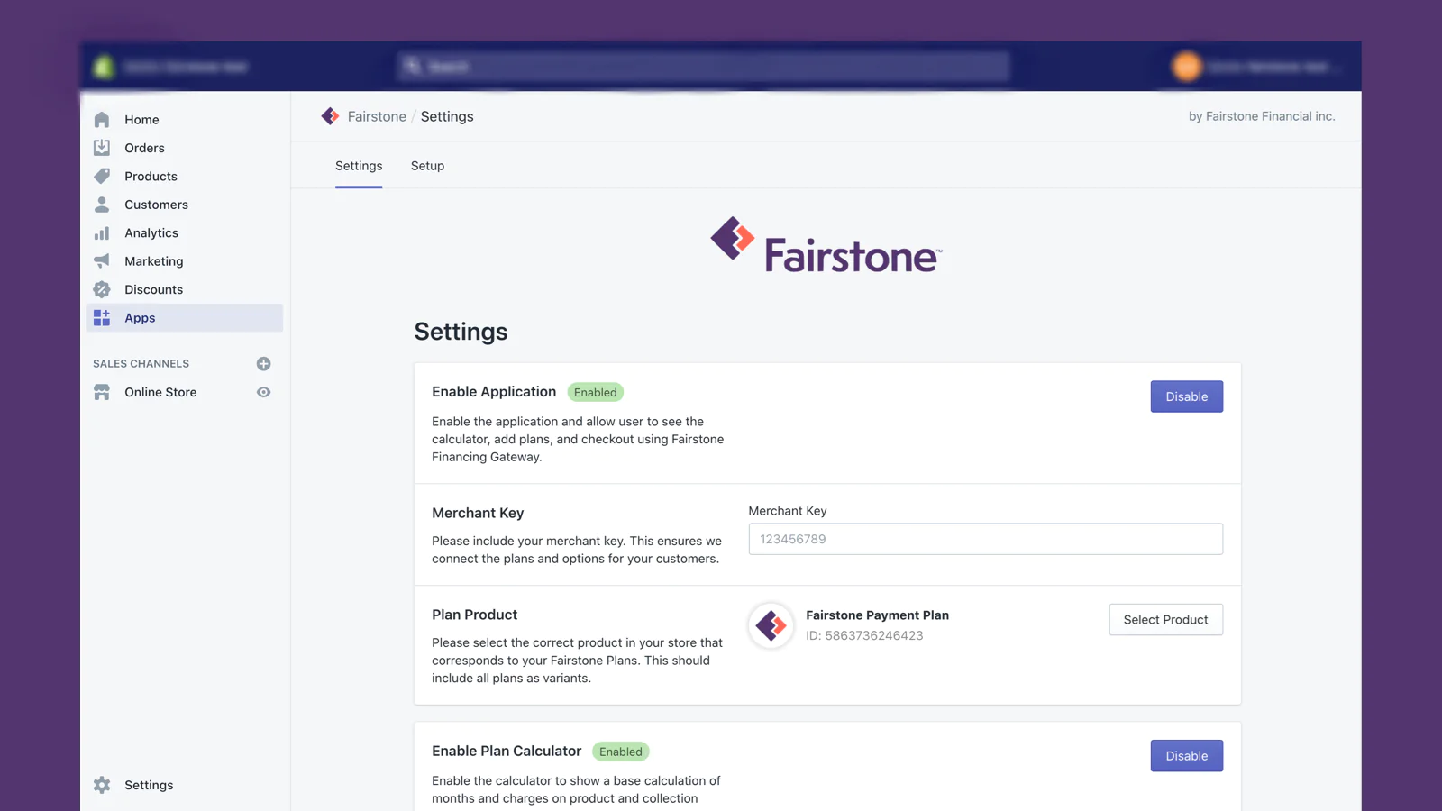The image size is (1442, 811).
Task: View online store with eye icon
Action: coord(263,392)
